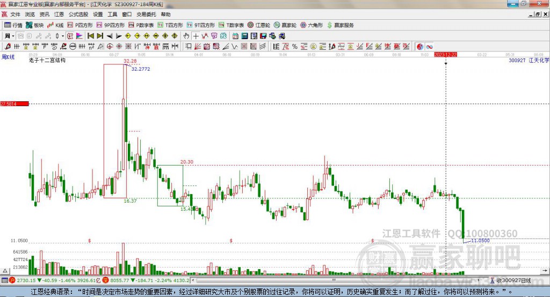Toggle the crosshair cursor tool
This screenshot has height=297, width=550.
(196, 36)
